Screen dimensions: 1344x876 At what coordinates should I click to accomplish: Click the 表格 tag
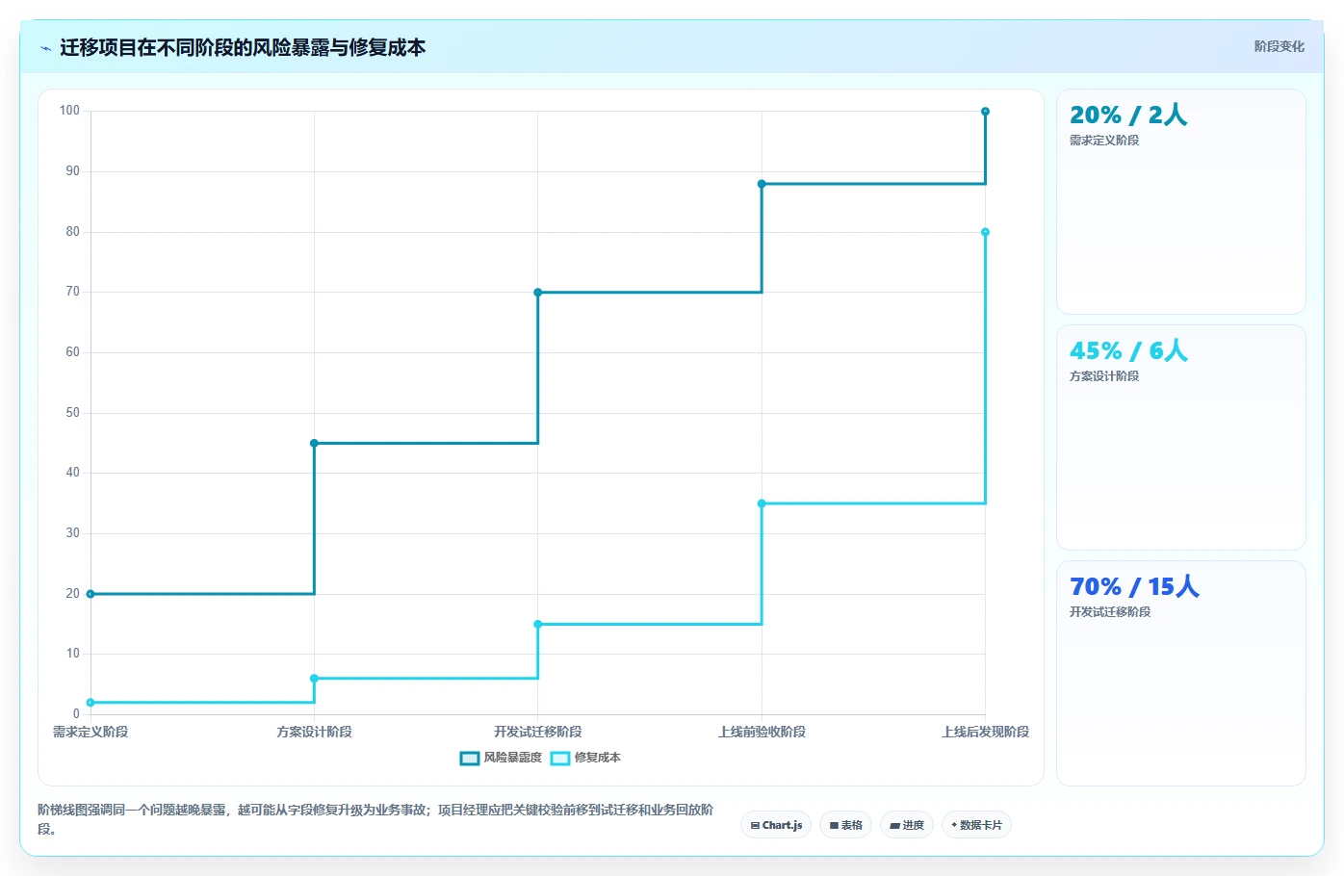click(x=845, y=825)
